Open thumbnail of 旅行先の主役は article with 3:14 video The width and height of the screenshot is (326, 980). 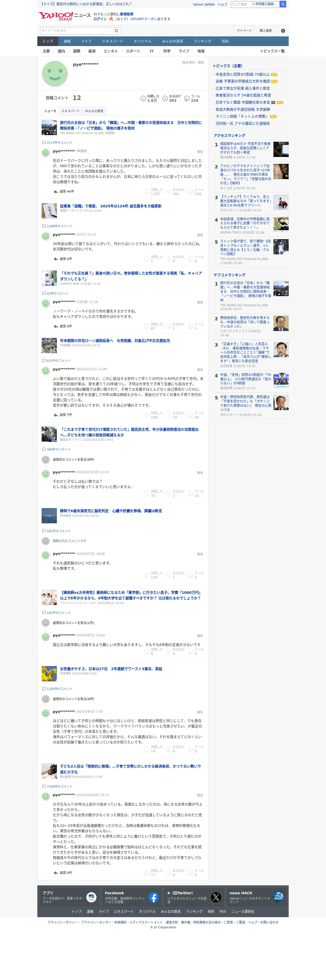coord(49,127)
